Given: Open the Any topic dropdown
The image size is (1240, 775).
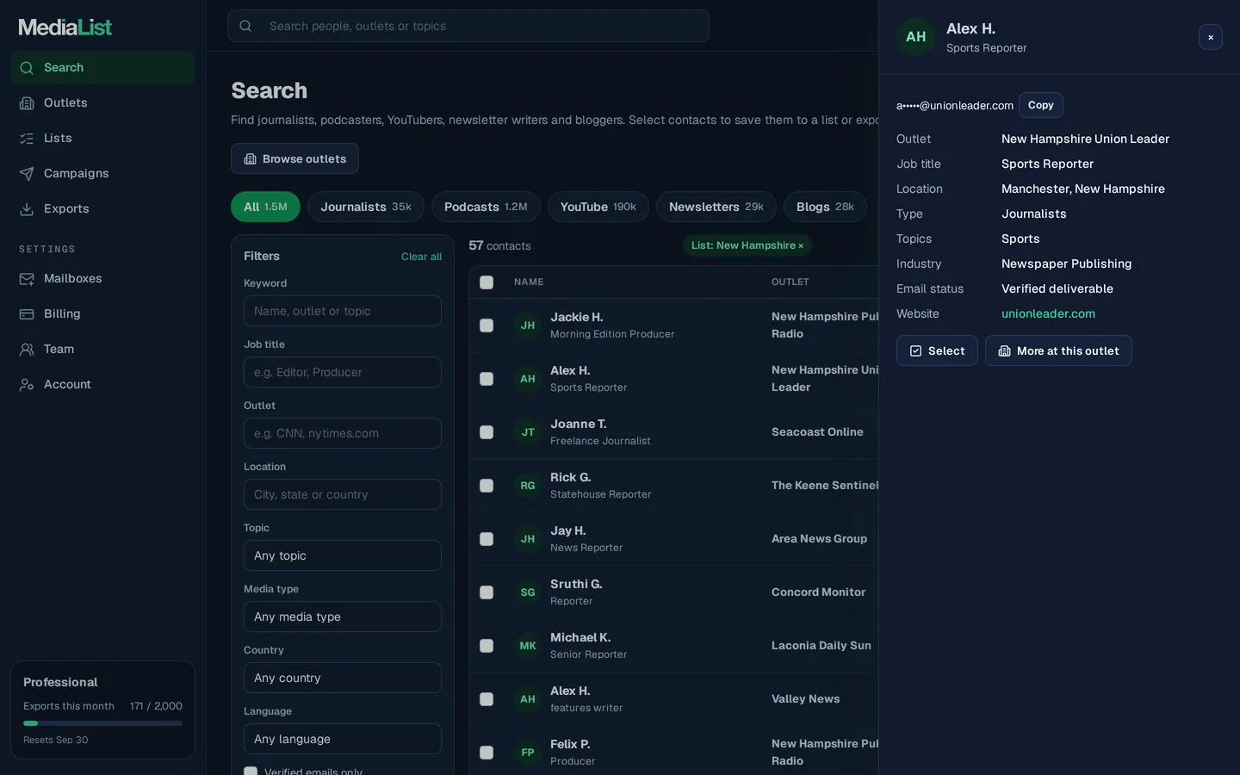Looking at the screenshot, I should tap(343, 555).
